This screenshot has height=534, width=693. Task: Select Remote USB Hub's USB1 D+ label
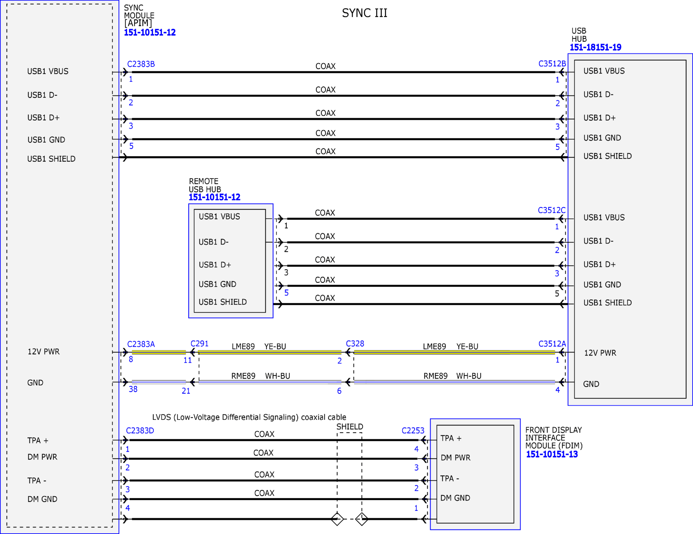coord(215,265)
